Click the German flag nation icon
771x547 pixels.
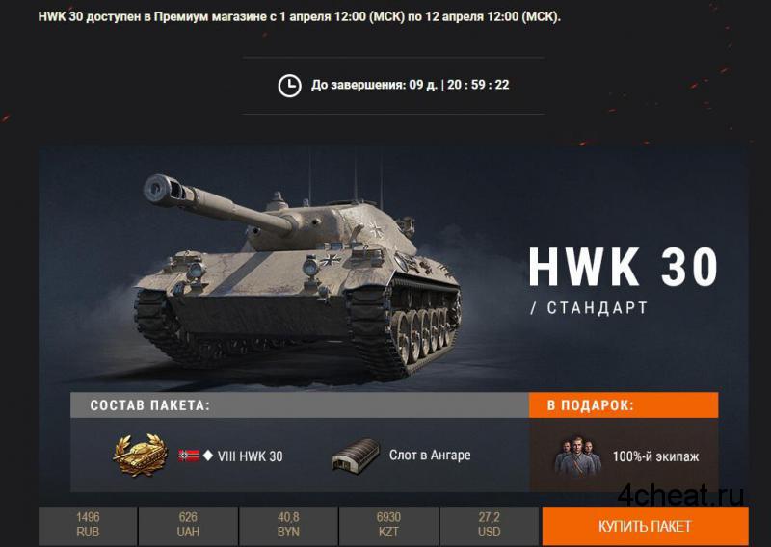click(x=189, y=456)
